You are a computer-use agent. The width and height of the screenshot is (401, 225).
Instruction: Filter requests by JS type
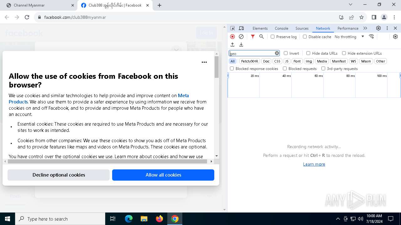(287, 61)
